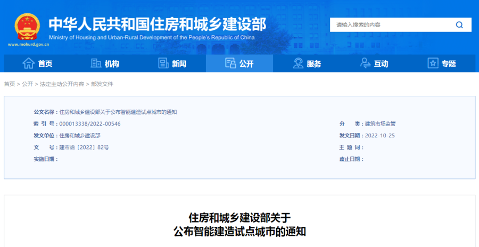Click the article heading 公布智能建造试点城市的通知

(240, 231)
